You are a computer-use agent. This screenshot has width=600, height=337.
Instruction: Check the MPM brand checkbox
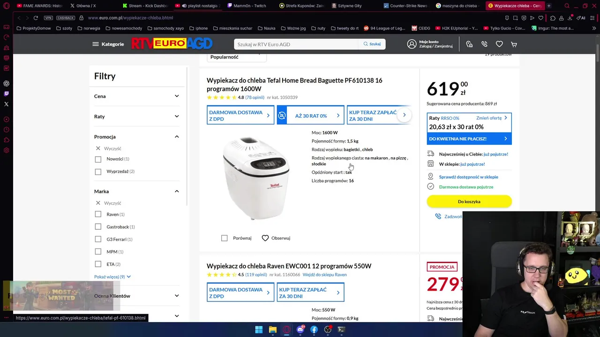coord(98,252)
